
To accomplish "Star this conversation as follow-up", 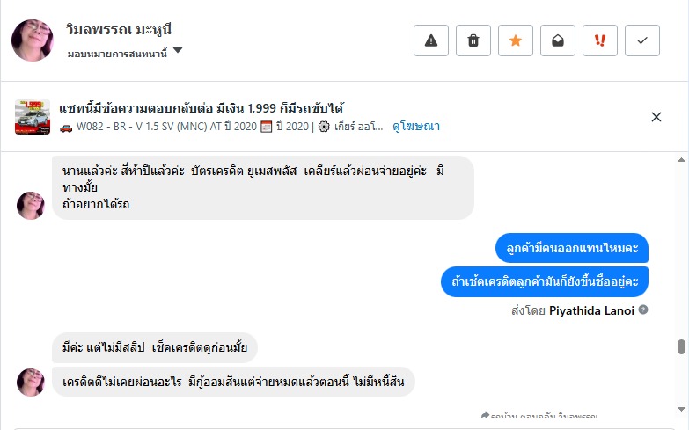I will tap(516, 40).
